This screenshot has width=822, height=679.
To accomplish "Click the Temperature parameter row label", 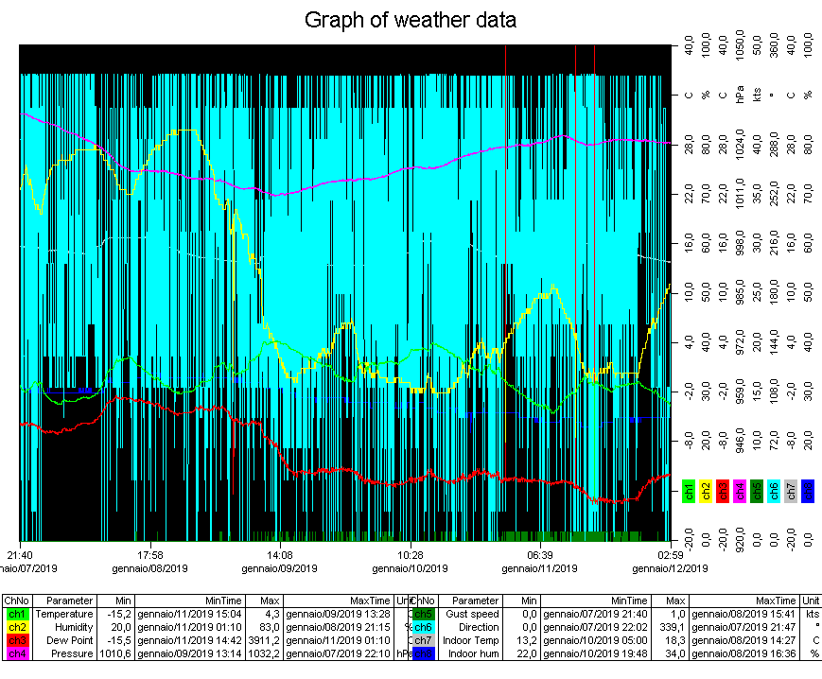I will tap(70, 614).
